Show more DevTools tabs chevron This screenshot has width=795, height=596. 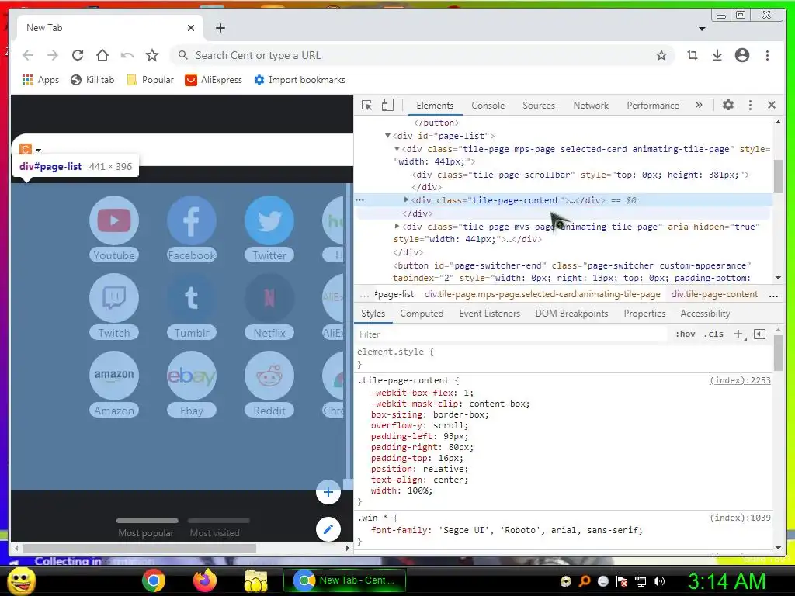[x=699, y=105]
